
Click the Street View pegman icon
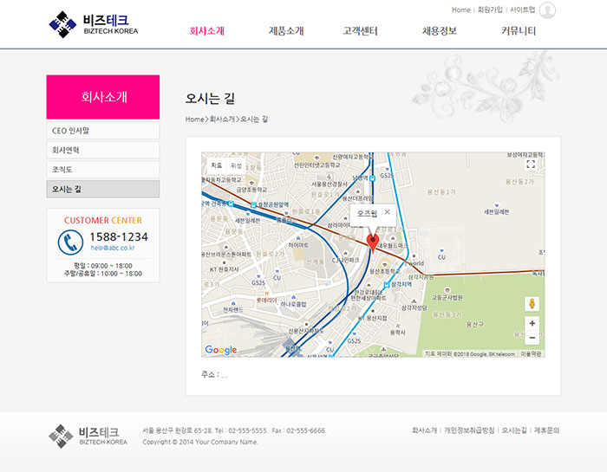pos(532,304)
